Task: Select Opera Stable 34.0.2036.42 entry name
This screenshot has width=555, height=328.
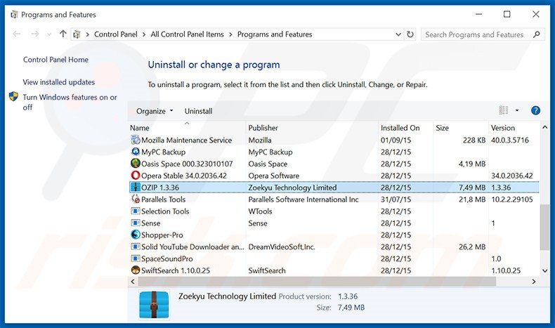Action: (x=183, y=176)
